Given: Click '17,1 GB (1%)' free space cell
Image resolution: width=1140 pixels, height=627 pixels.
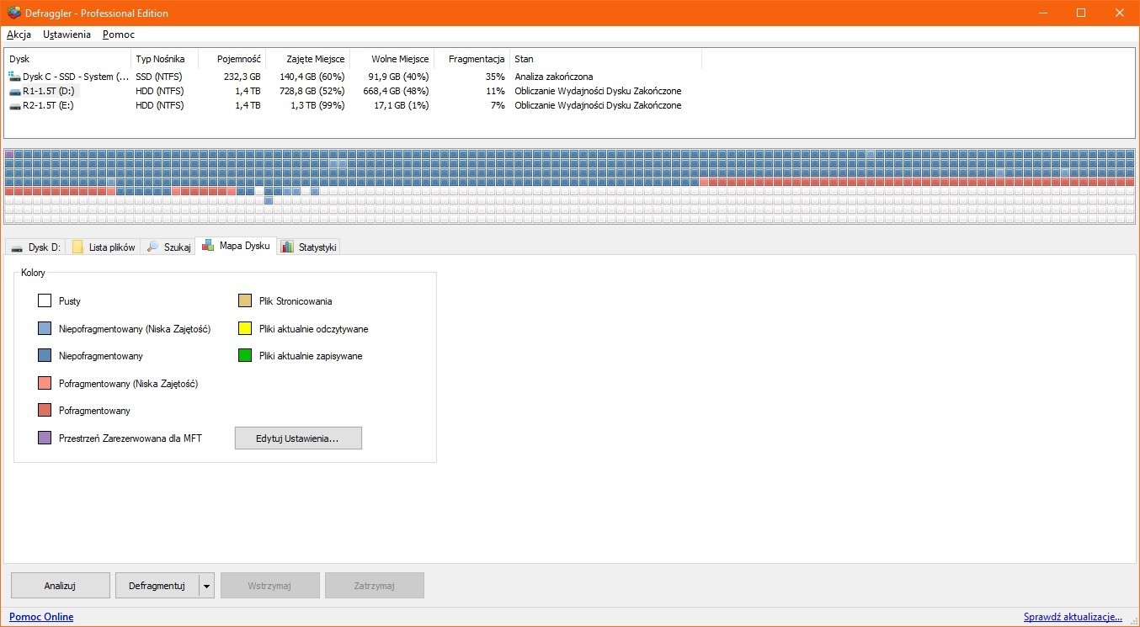Looking at the screenshot, I should coord(401,106).
